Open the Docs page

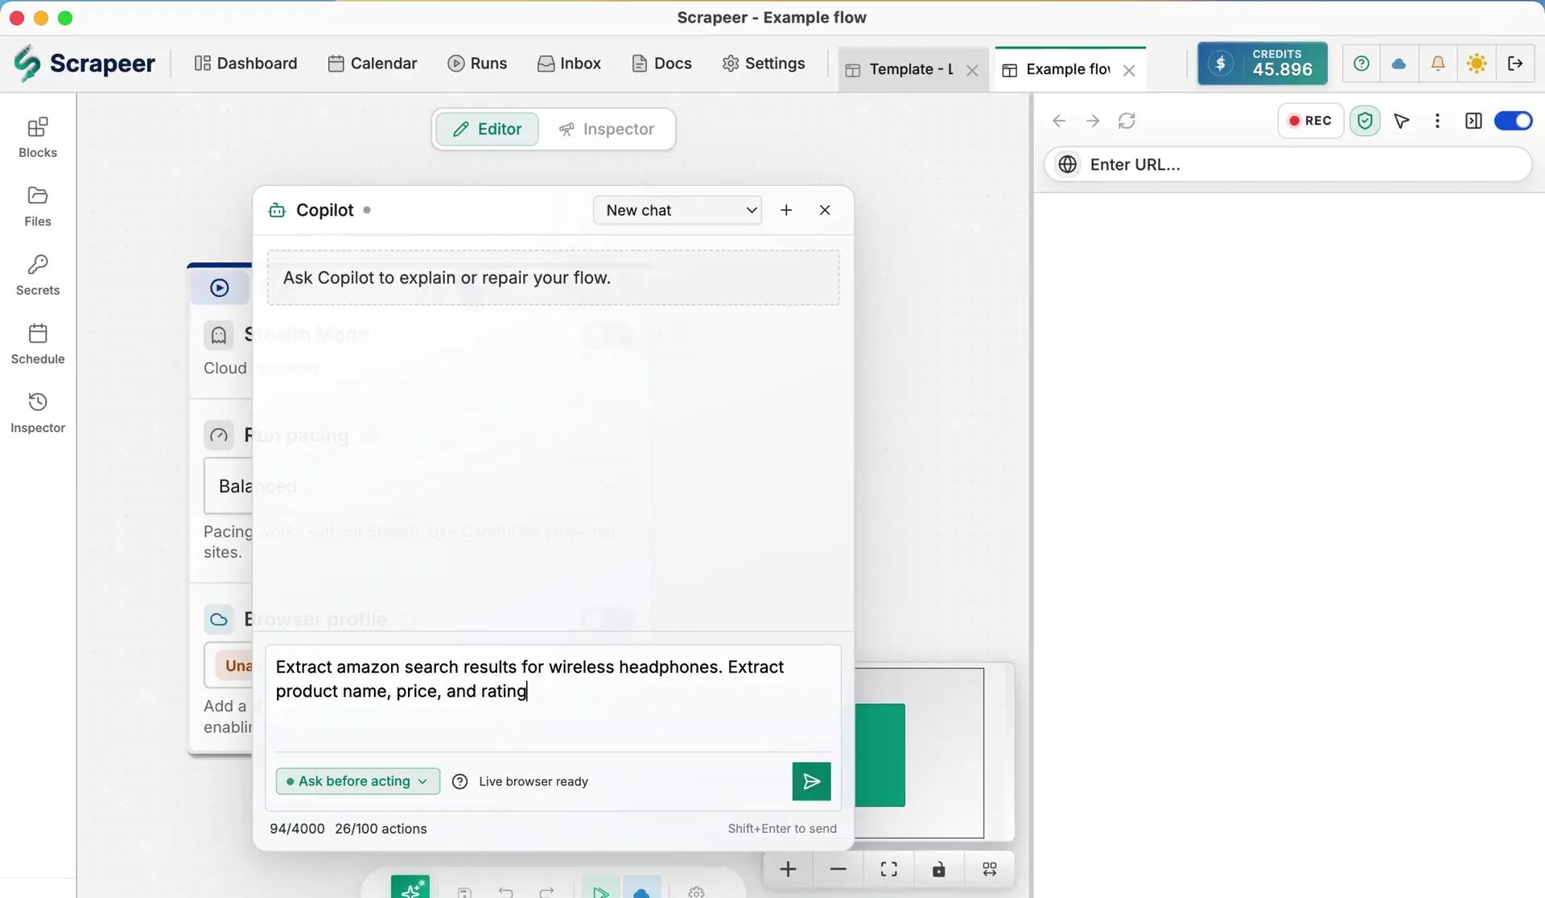pos(662,64)
